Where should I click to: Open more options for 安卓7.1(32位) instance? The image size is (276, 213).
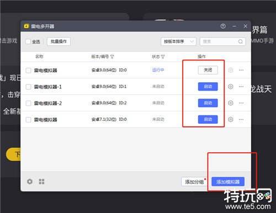241,119
